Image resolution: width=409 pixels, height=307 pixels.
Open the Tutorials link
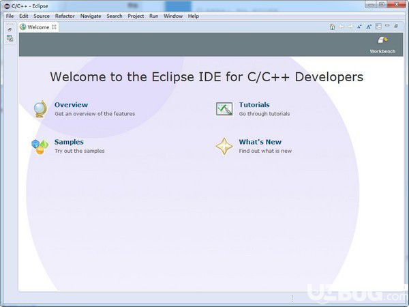tap(254, 104)
